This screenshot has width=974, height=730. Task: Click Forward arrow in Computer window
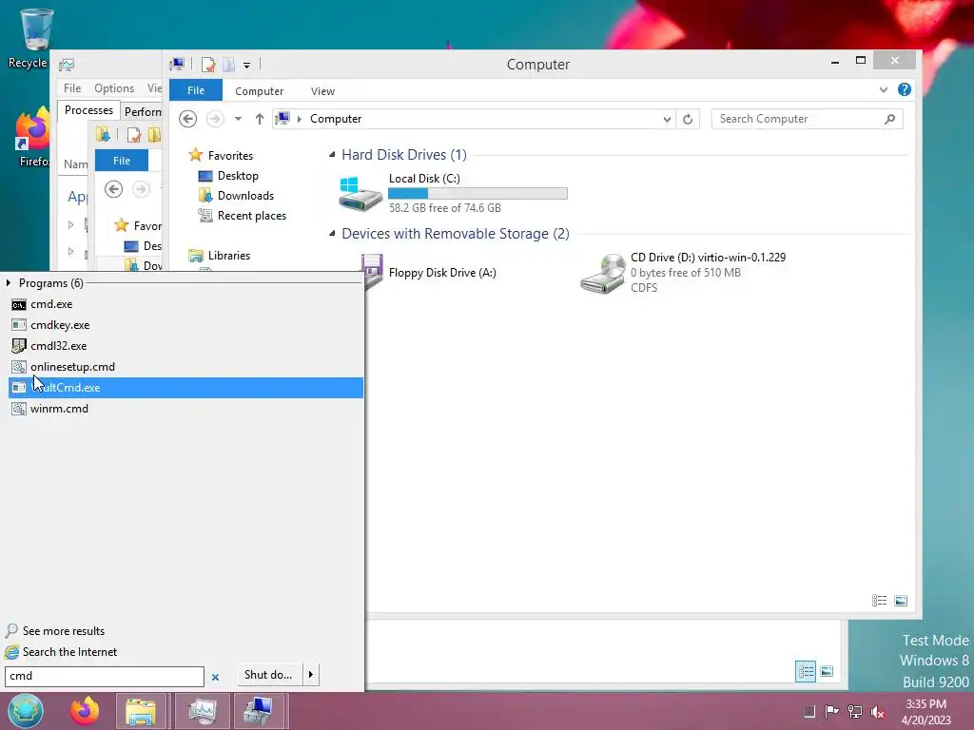[215, 119]
